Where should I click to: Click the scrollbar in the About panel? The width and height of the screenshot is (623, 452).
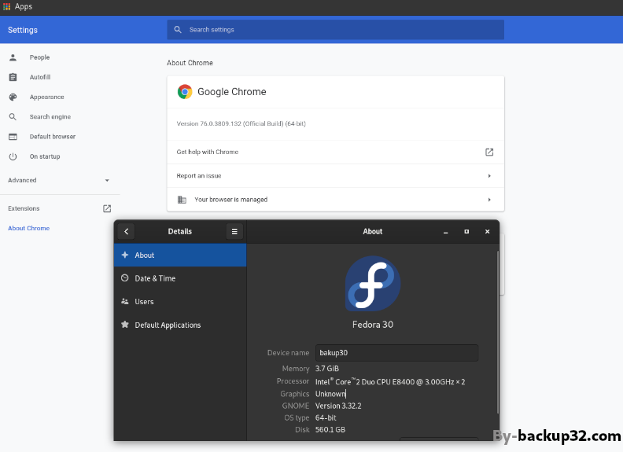(497, 332)
